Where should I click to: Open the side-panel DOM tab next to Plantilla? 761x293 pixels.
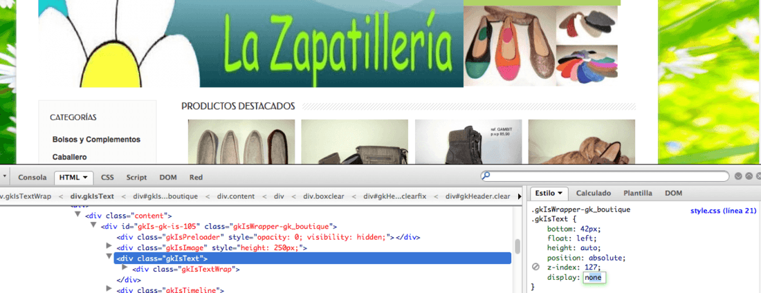pos(674,193)
